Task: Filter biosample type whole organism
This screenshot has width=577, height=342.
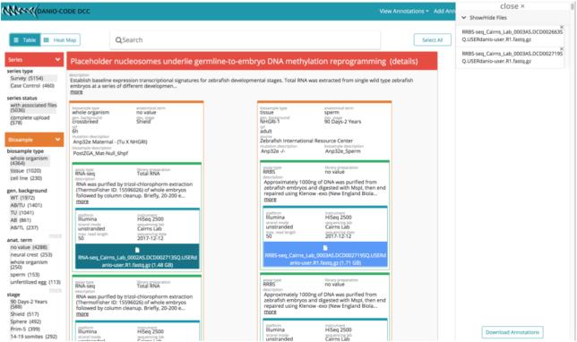Action: (x=29, y=160)
